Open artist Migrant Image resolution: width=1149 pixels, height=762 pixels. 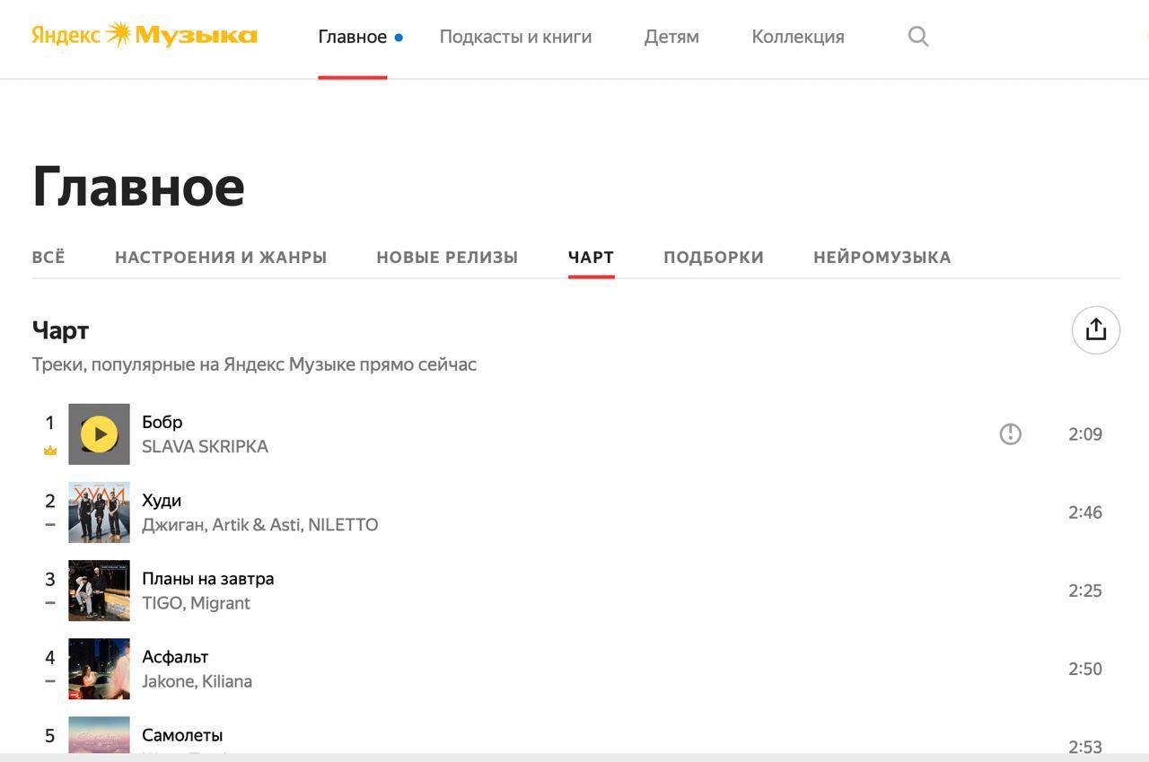(x=221, y=603)
